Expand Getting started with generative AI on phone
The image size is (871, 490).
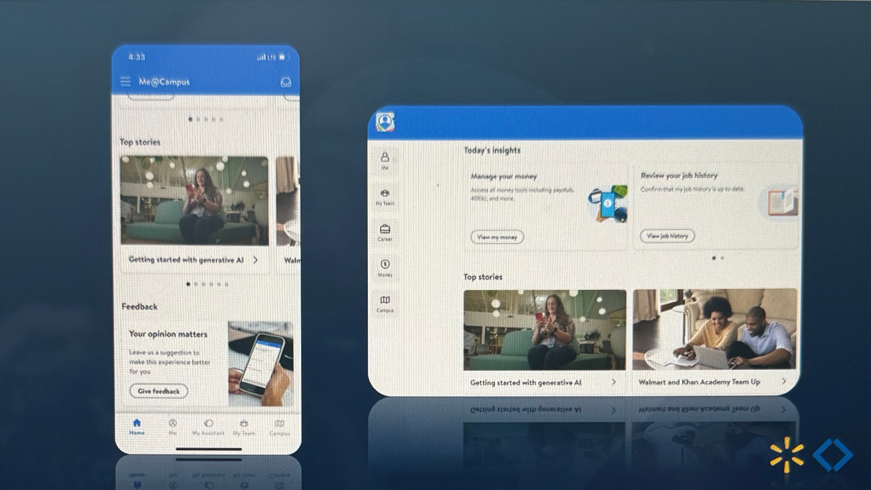(x=255, y=260)
